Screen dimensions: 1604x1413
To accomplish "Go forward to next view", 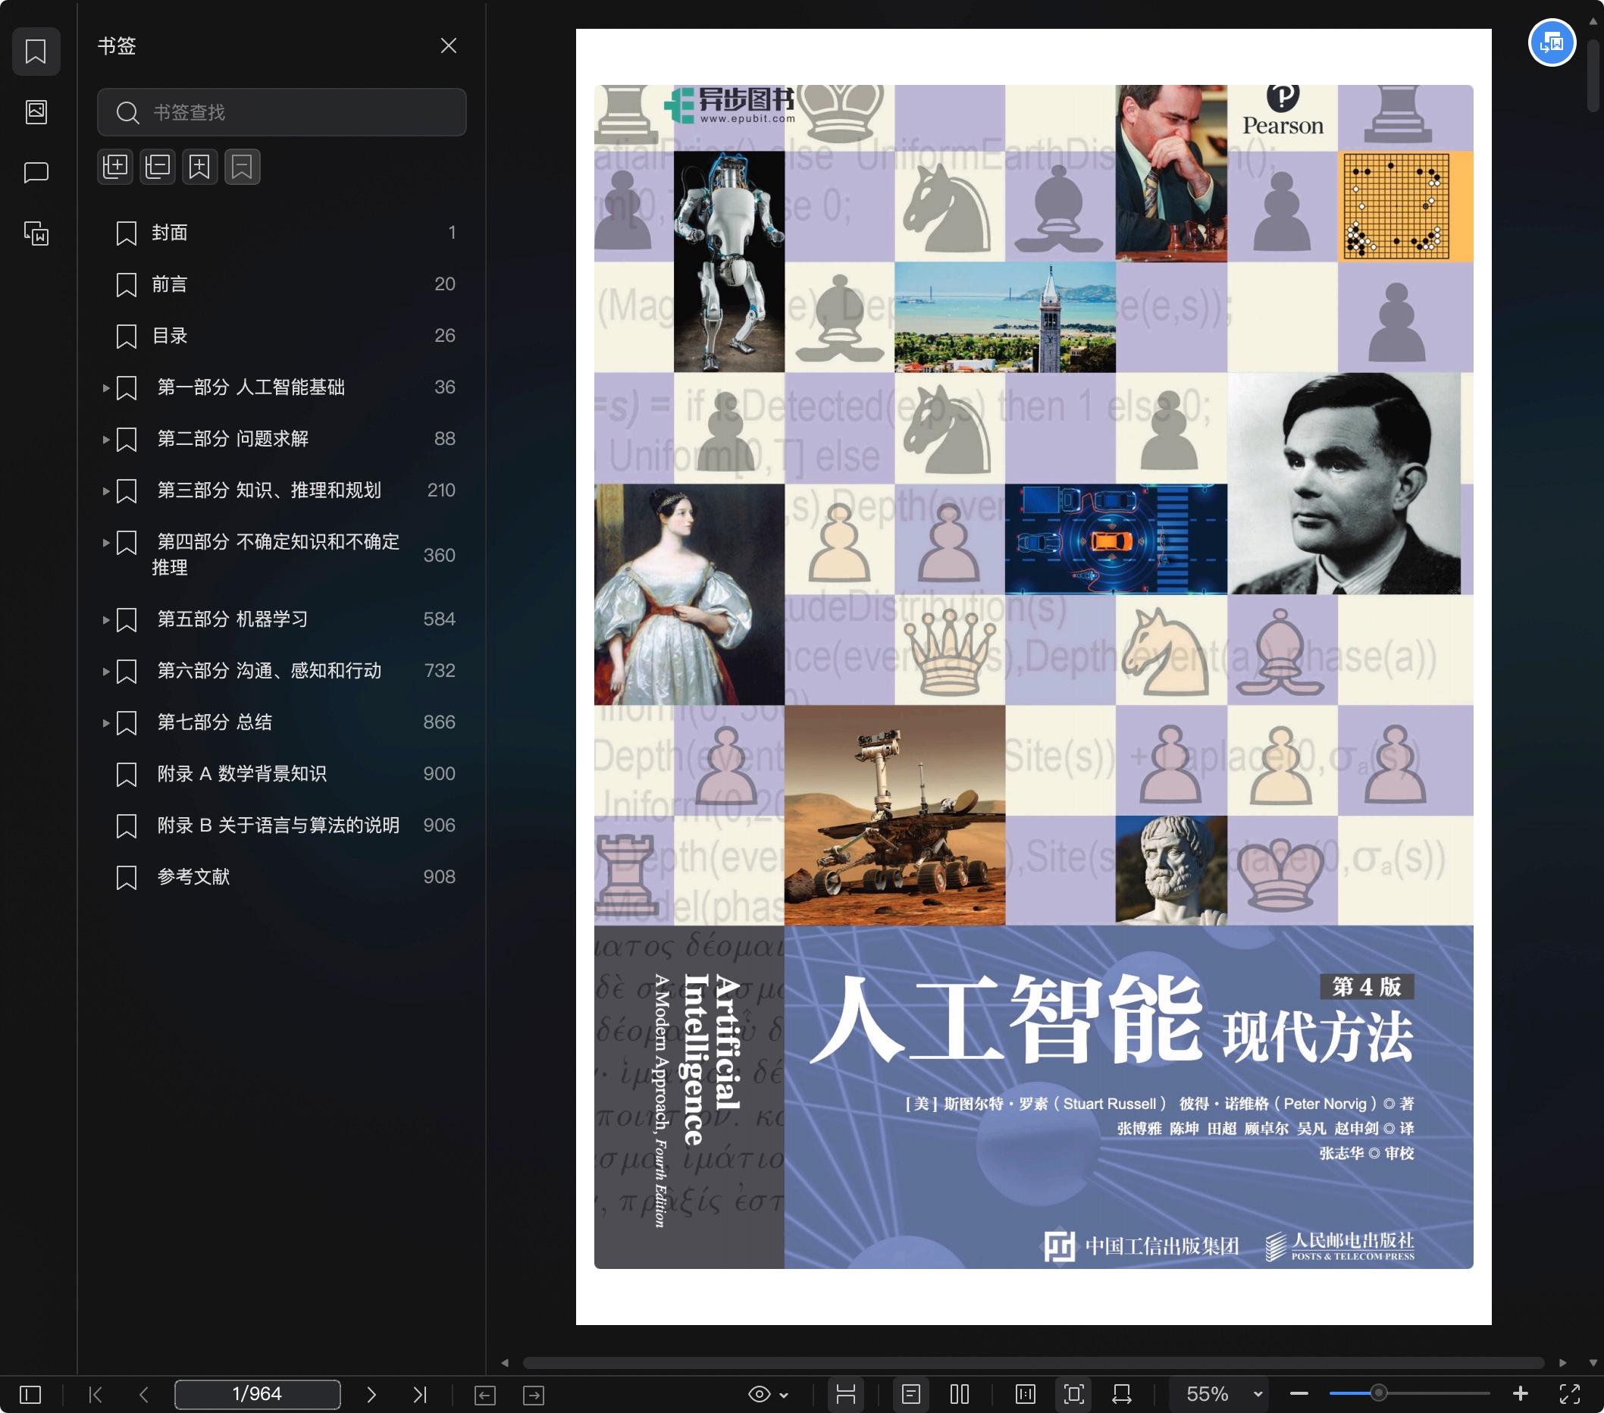I will (534, 1395).
